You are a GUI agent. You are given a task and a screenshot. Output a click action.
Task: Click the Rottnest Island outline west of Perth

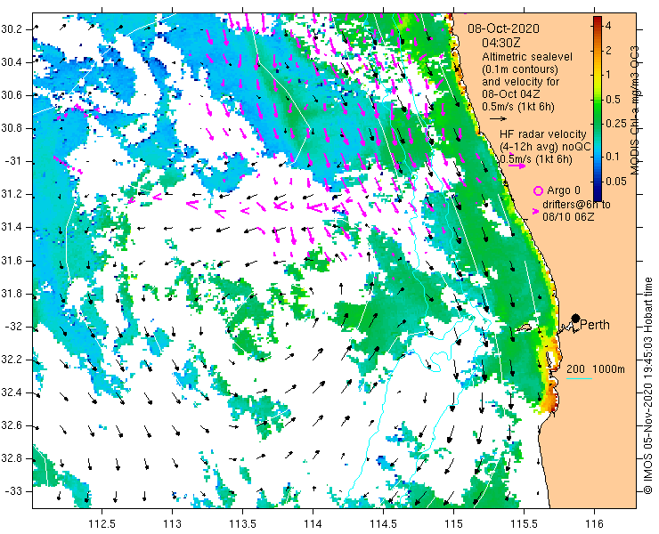[x=525, y=328]
